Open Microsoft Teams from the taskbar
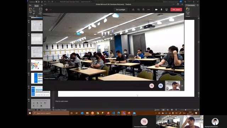 [124, 113]
